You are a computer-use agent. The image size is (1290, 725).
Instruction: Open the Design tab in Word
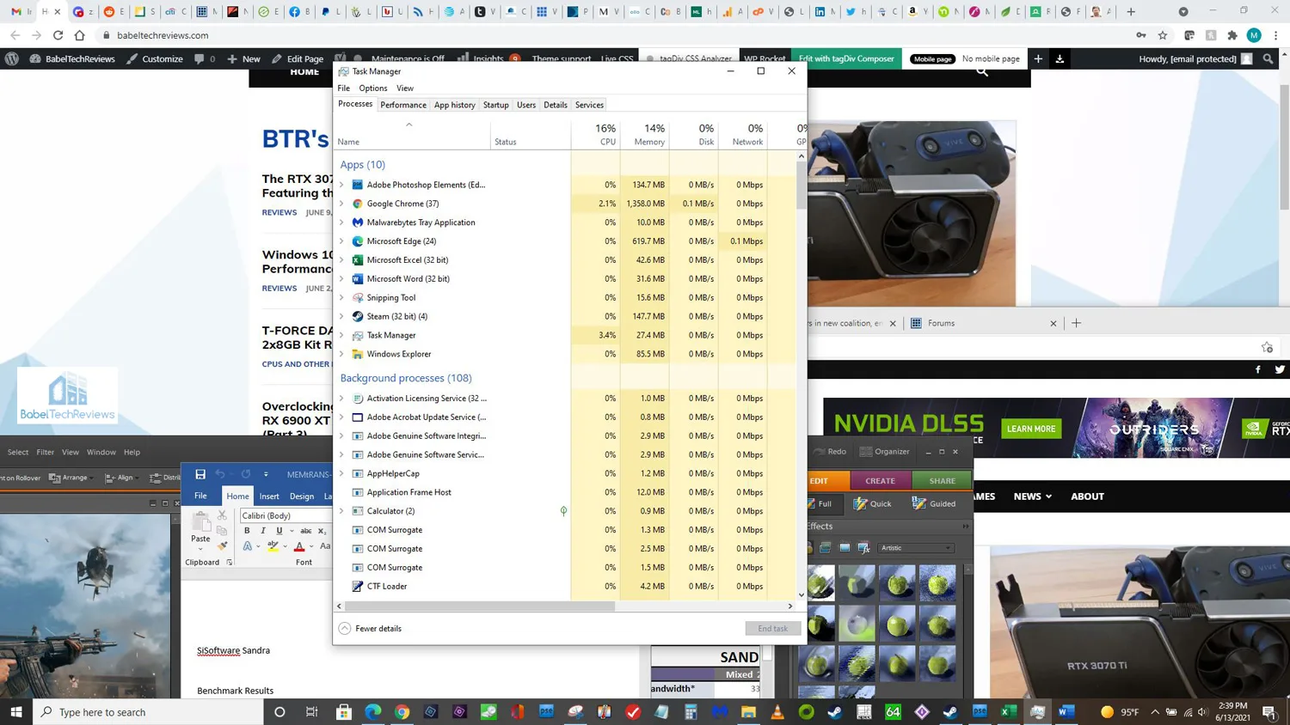point(302,496)
